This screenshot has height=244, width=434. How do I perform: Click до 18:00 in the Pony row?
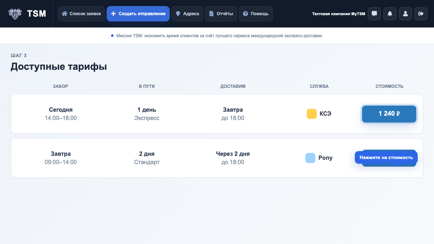tap(233, 162)
